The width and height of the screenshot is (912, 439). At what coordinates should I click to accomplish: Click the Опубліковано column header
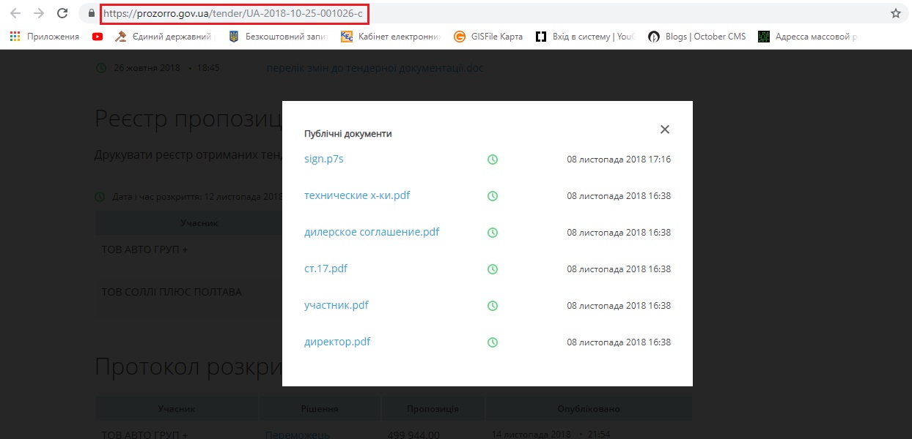coord(589,408)
